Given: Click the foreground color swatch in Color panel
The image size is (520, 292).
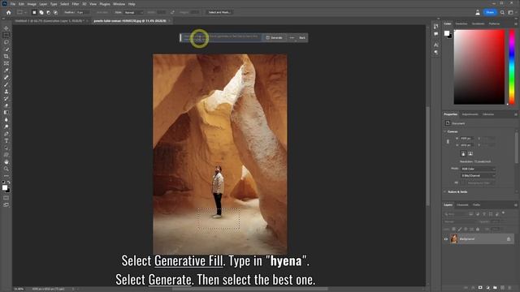Looking at the screenshot, I should click(x=447, y=33).
